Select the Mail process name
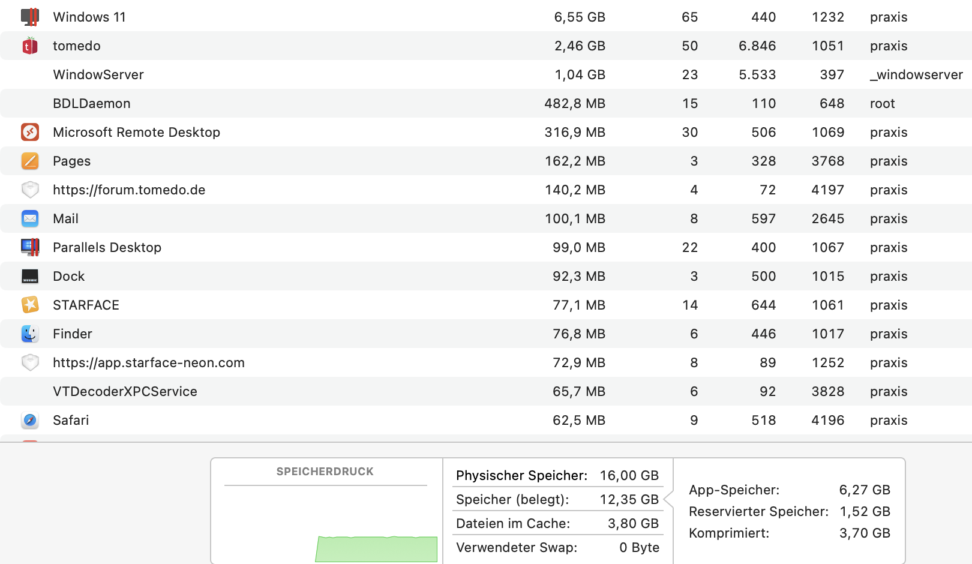Image resolution: width=972 pixels, height=564 pixels. 65,218
